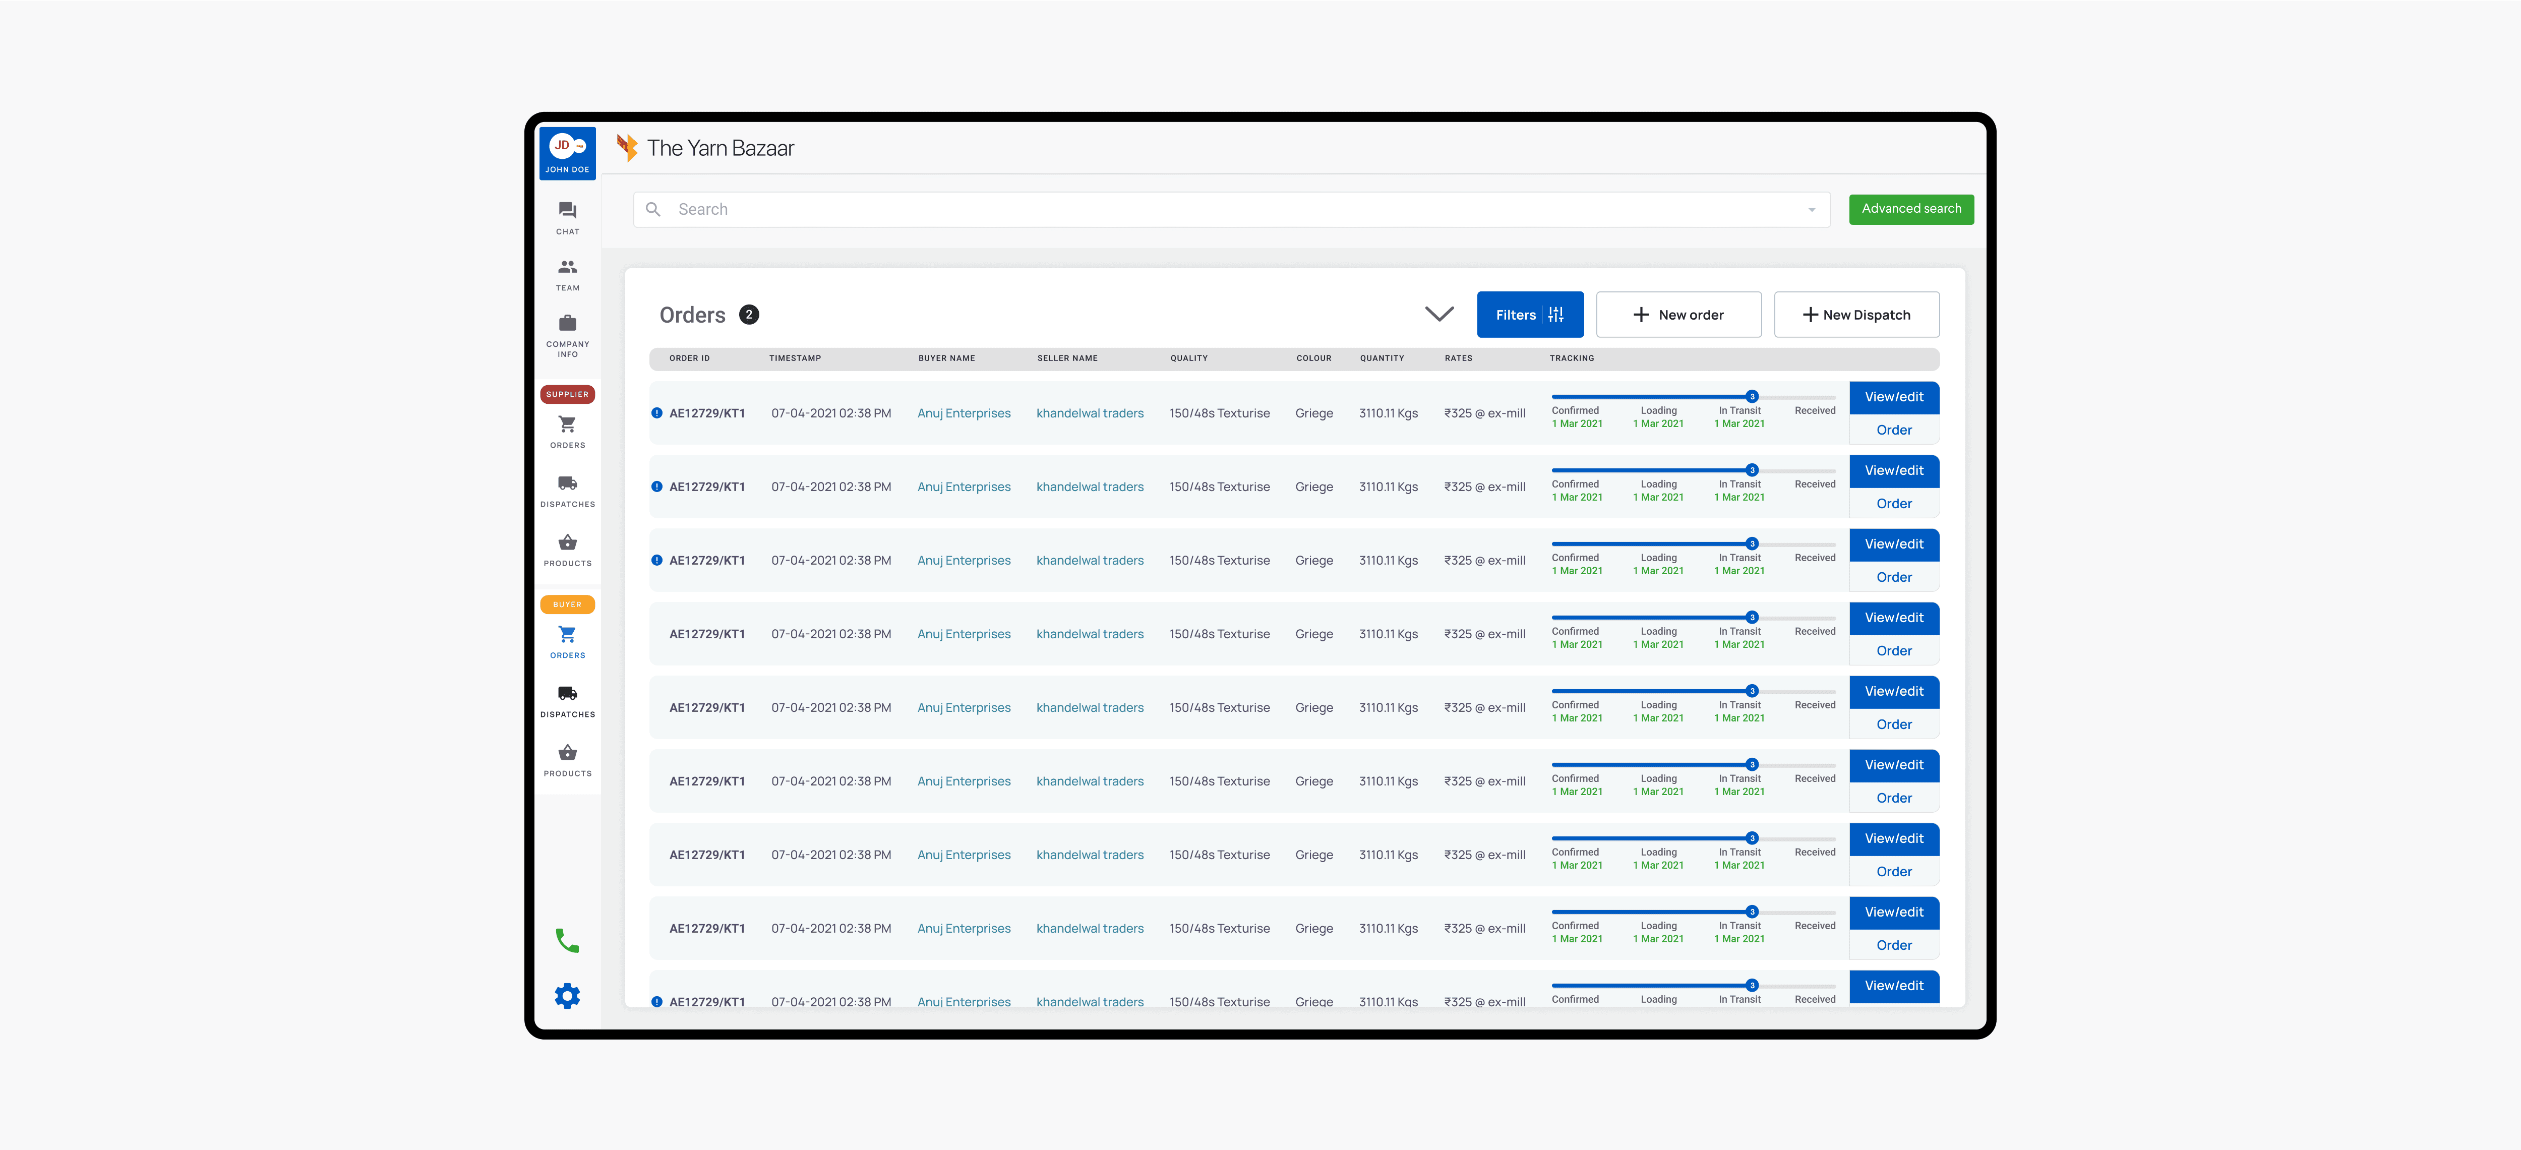This screenshot has height=1150, width=2521.
Task: Open Supplier Dispatches truck icon
Action: 567,483
